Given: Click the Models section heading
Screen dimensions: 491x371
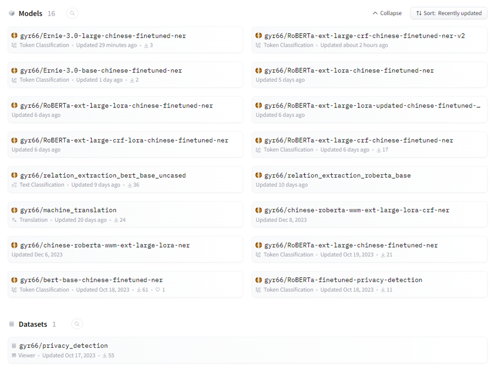Looking at the screenshot, I should coord(30,14).
